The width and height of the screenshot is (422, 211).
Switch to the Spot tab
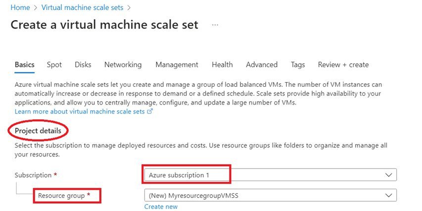tap(54, 65)
